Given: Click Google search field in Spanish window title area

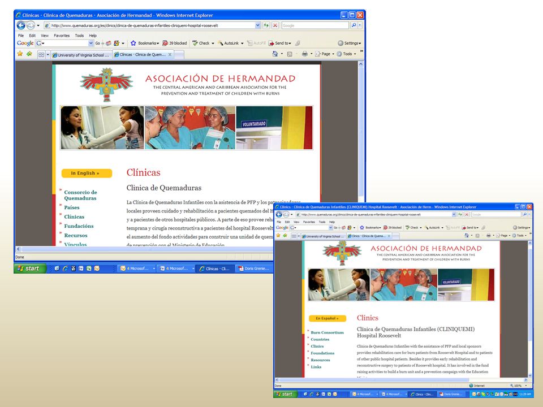Looking at the screenshot, I should (x=315, y=25).
